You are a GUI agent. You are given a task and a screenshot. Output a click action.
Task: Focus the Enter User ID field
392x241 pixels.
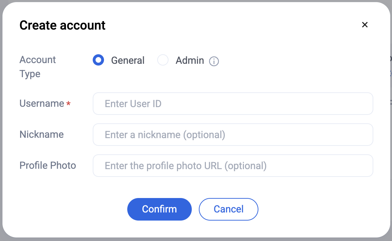233,104
